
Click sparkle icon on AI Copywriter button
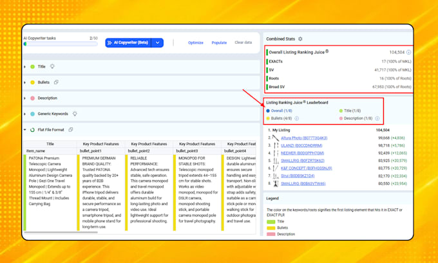pyautogui.click(x=110, y=42)
